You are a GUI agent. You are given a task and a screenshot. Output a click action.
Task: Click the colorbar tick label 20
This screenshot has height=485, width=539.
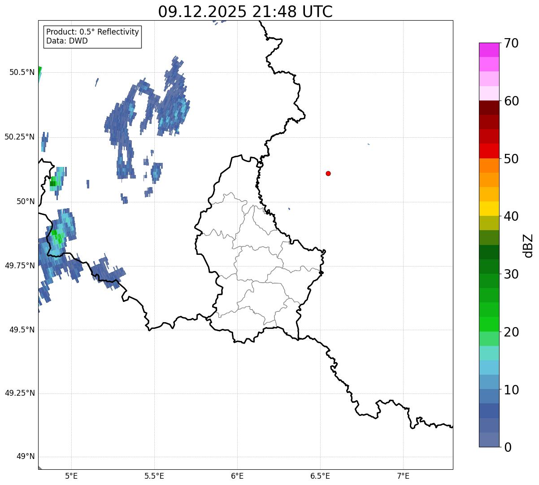click(511, 332)
